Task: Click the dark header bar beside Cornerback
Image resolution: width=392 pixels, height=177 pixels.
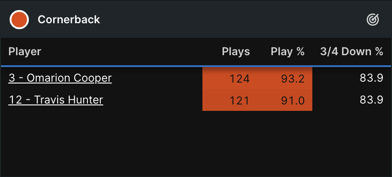Action: click(233, 20)
